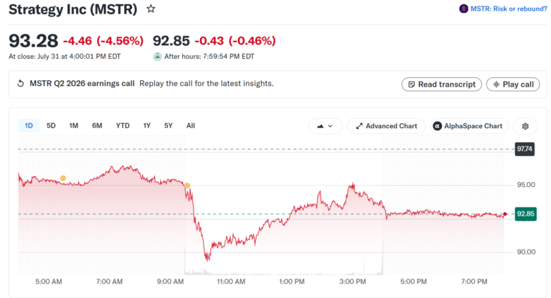Open the chart type dropdown
Viewport: 551px width, 298px height.
click(x=325, y=126)
